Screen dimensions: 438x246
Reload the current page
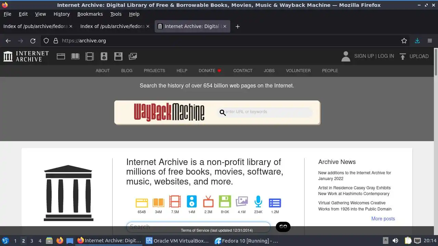33,41
